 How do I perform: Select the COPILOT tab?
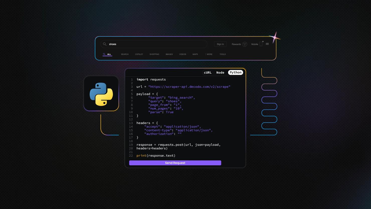(x=139, y=54)
